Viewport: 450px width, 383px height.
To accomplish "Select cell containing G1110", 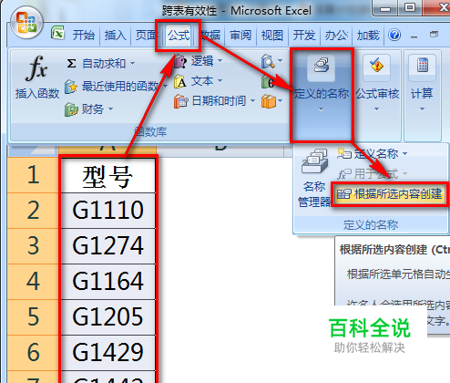I will click(107, 211).
